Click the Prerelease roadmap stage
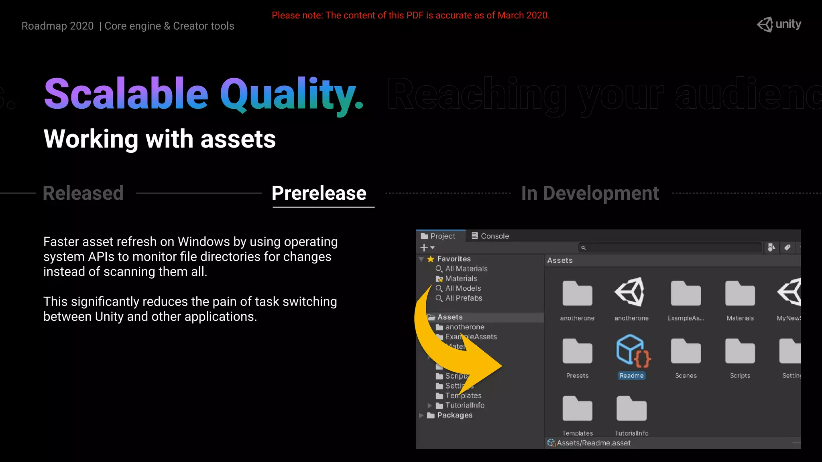 click(x=319, y=193)
